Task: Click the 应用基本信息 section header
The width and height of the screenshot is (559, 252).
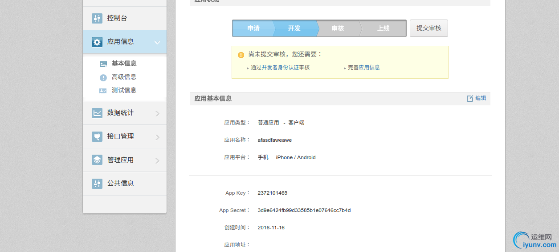Action: (213, 99)
